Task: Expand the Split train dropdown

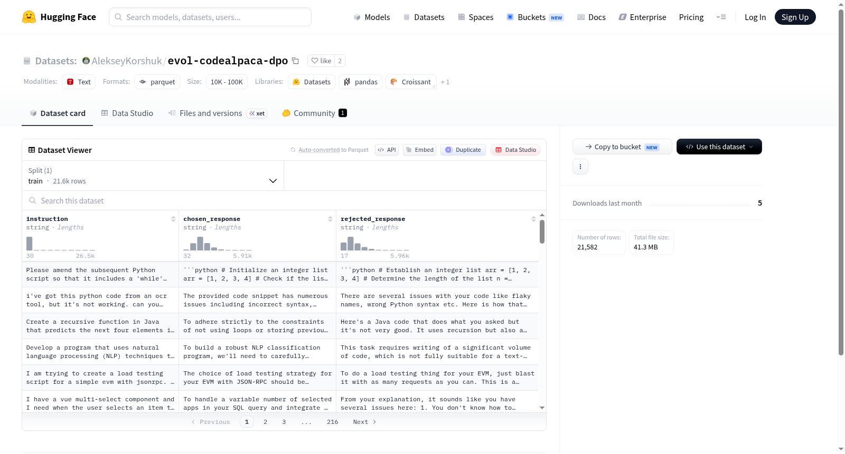Action: click(153, 176)
